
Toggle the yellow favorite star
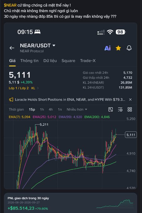[x=118, y=48]
